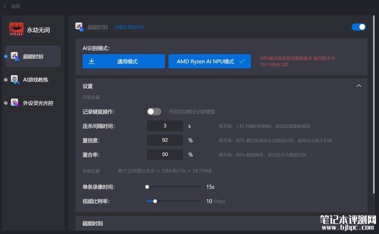
Task: Click the AI游戏教练 sidebar icon
Action: (15, 79)
